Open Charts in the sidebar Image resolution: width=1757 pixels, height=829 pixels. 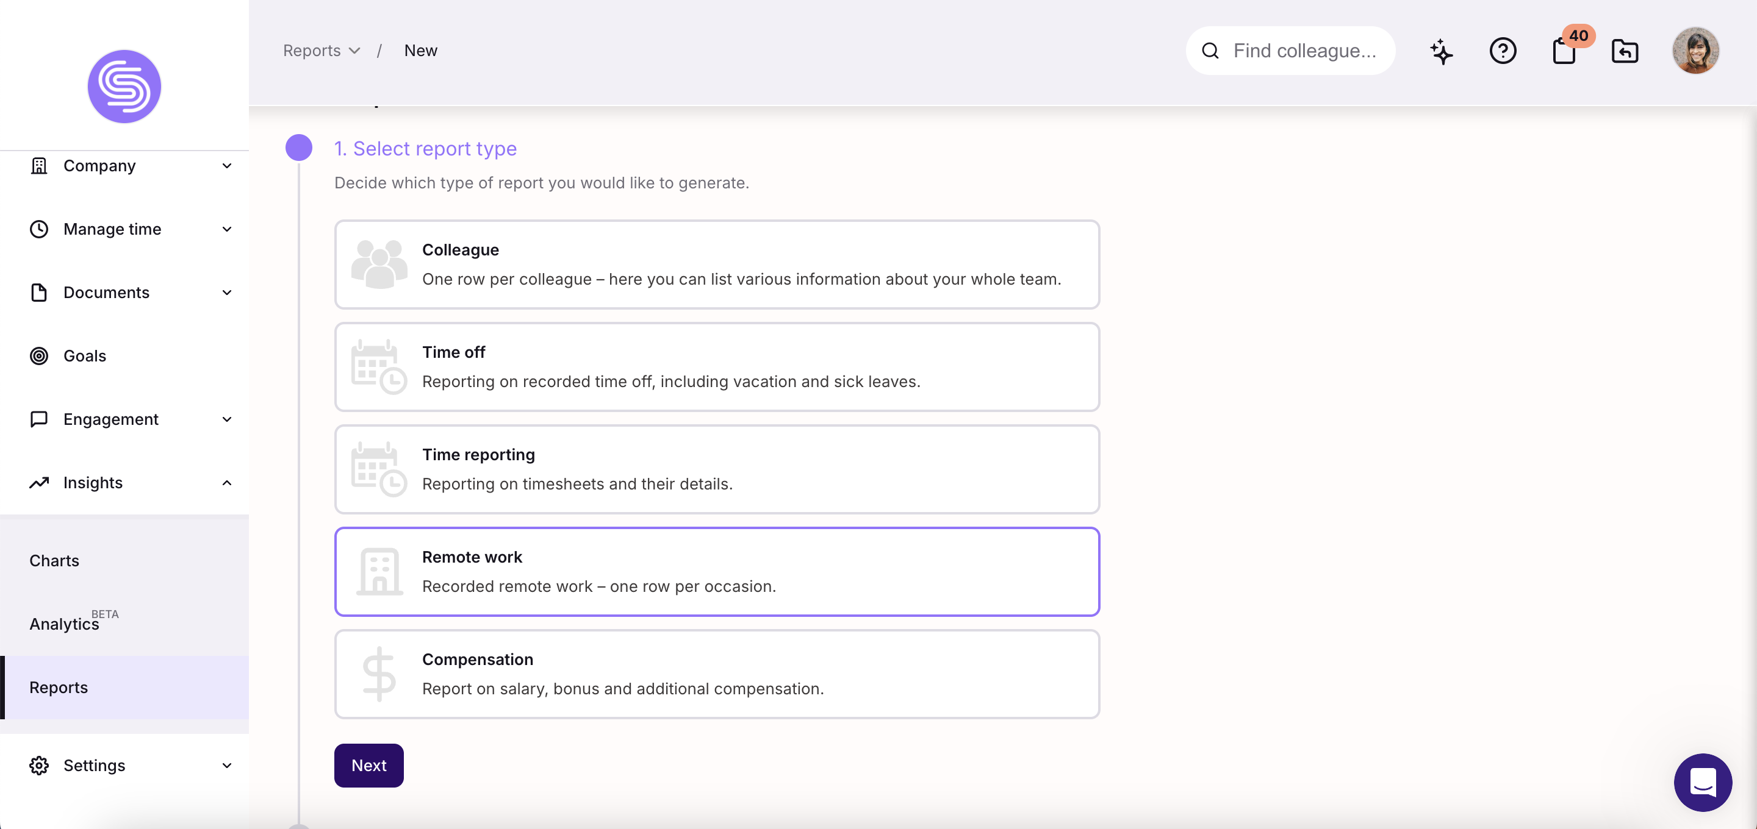124,560
